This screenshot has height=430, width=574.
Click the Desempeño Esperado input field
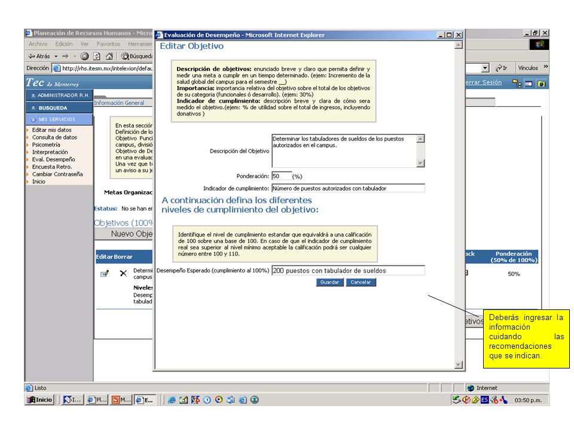[x=348, y=271]
